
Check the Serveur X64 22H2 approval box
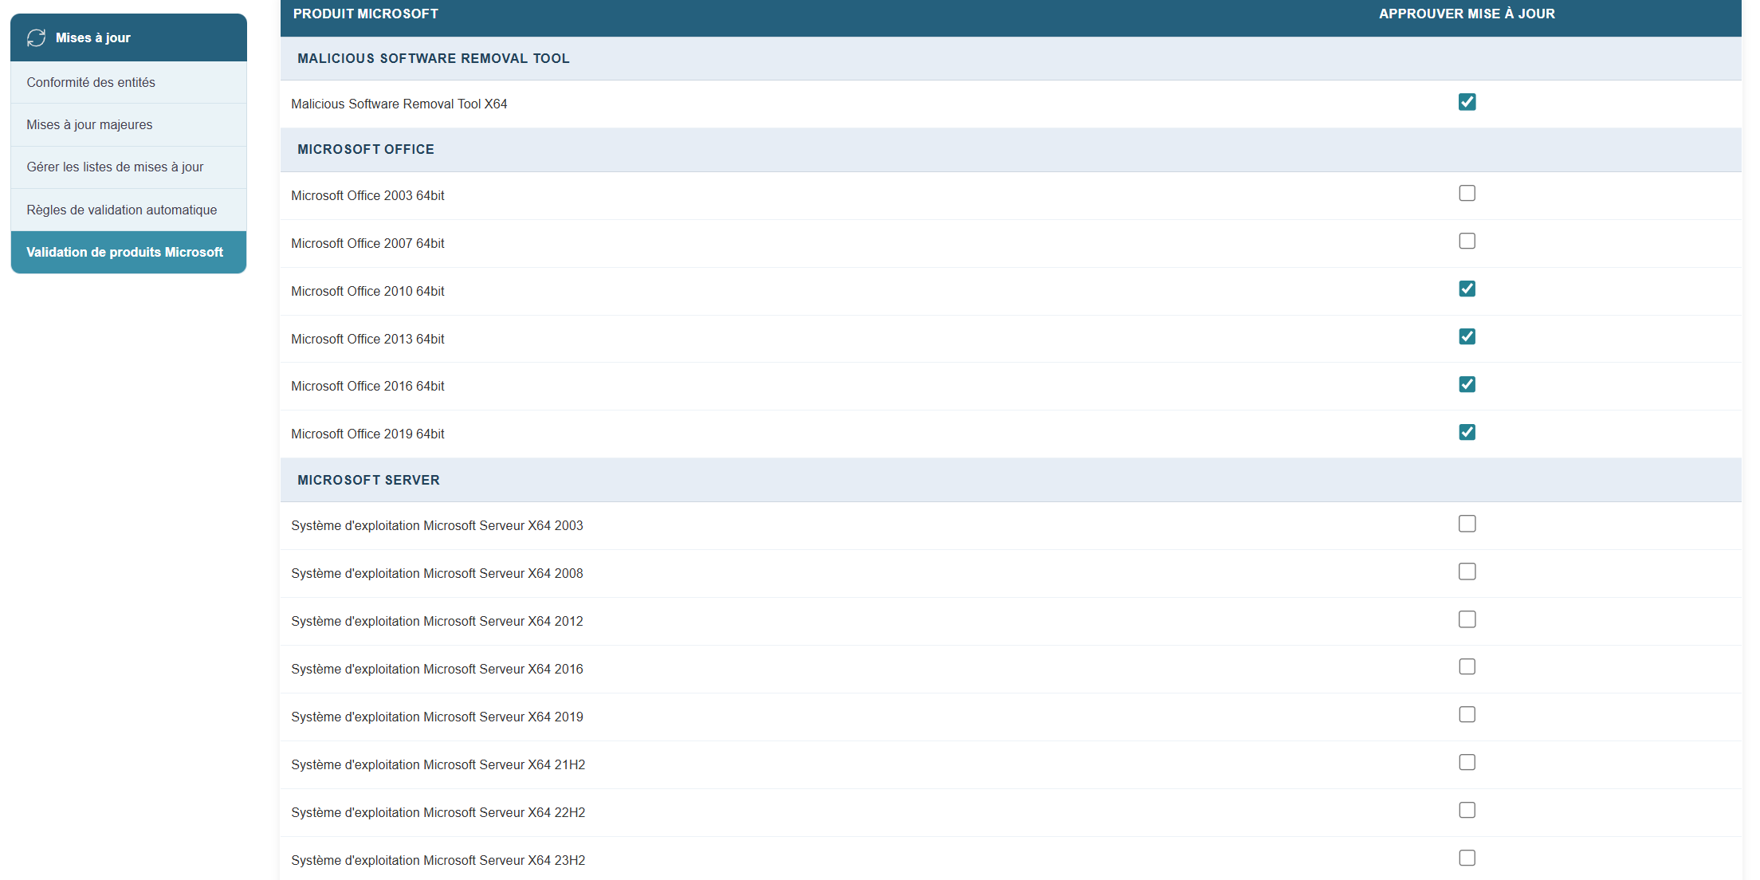coord(1467,811)
